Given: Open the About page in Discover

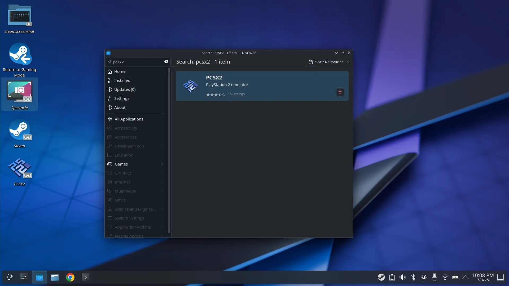Looking at the screenshot, I should (136, 108).
